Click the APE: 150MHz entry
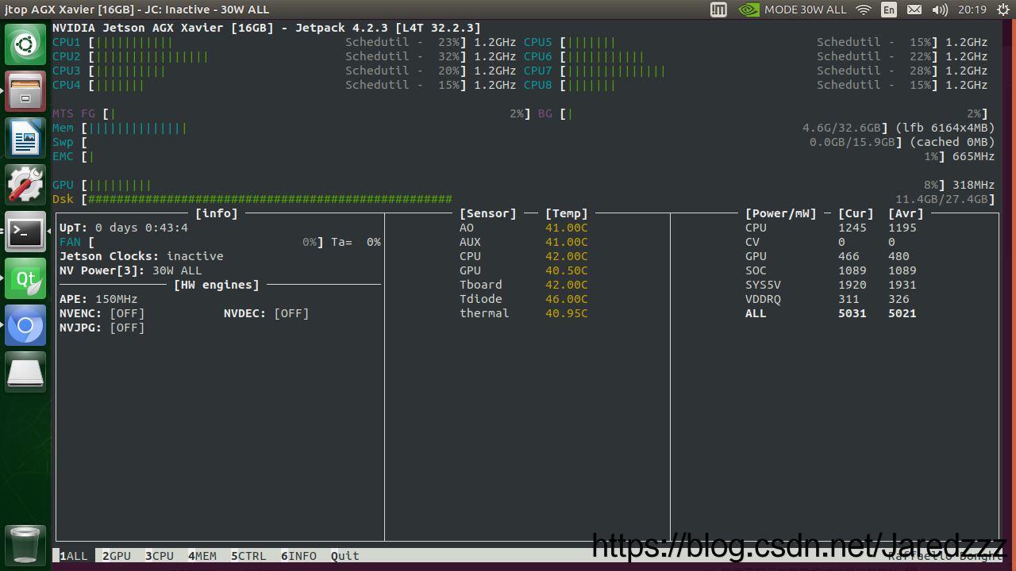Screen dimensions: 1016x571 (98, 299)
